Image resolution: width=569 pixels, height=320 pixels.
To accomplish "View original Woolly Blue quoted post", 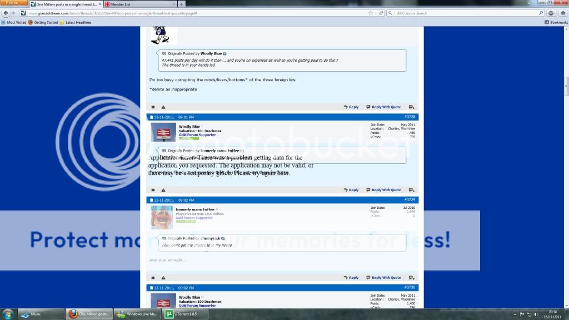I will pos(224,54).
